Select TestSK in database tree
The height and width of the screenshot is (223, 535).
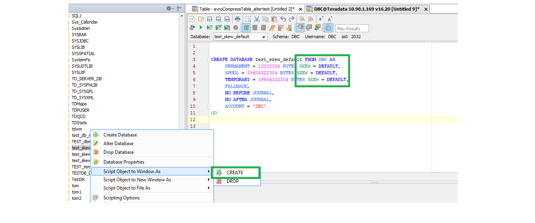point(78,179)
